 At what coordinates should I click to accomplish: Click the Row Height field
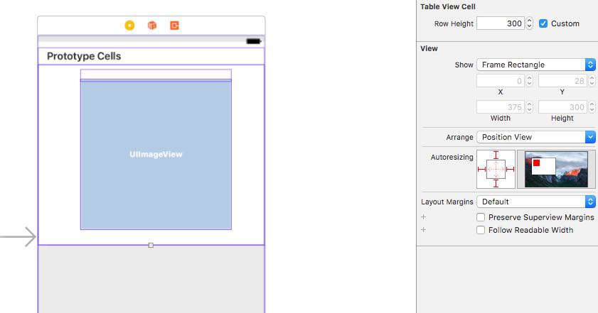pyautogui.click(x=501, y=23)
